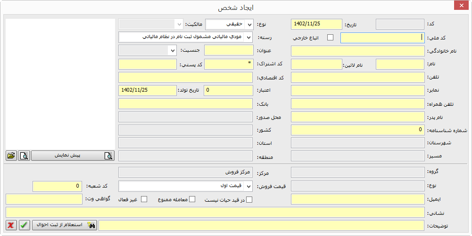Click the نمابر fax field
This screenshot has width=472, height=236.
357,91
